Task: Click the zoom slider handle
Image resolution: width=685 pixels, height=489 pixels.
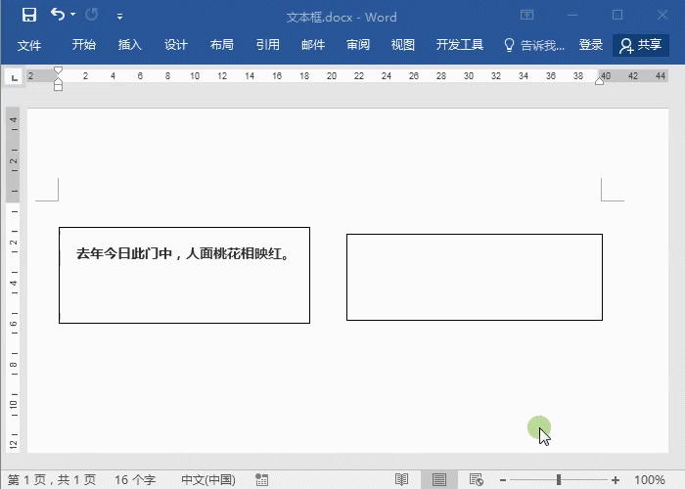Action: 559,480
